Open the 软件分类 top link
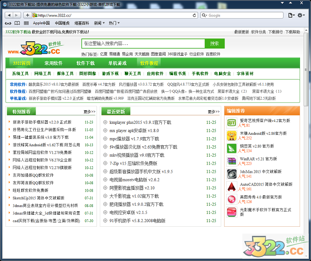Image resolution: width=311 pixels, height=261 pixels. pos(258,32)
